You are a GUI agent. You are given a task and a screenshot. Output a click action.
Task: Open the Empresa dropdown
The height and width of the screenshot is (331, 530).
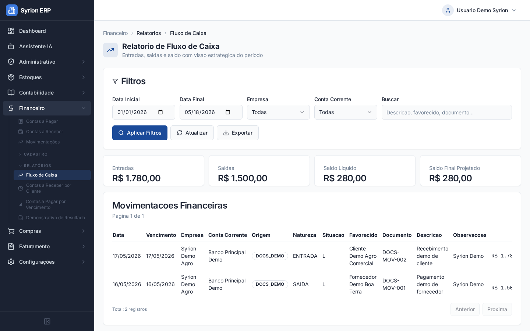point(278,112)
